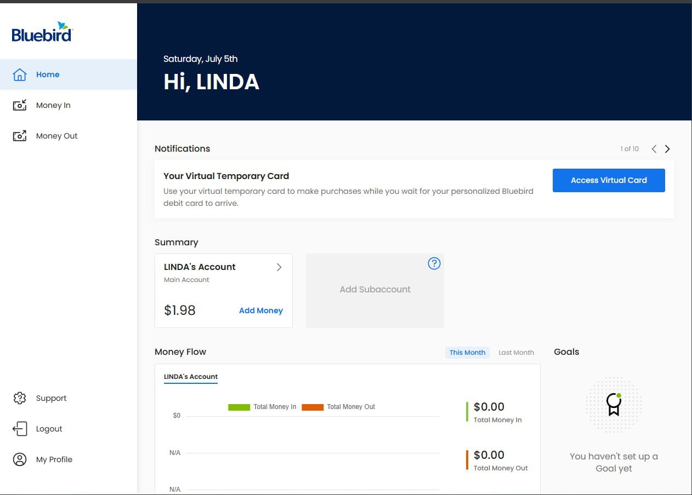Click Access Virtual Card button
The width and height of the screenshot is (692, 495).
pos(608,180)
